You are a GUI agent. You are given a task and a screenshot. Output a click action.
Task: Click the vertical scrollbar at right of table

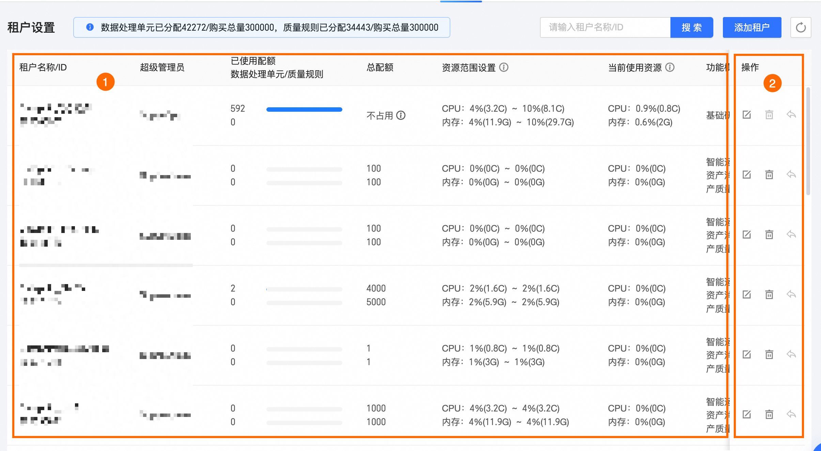(x=808, y=141)
